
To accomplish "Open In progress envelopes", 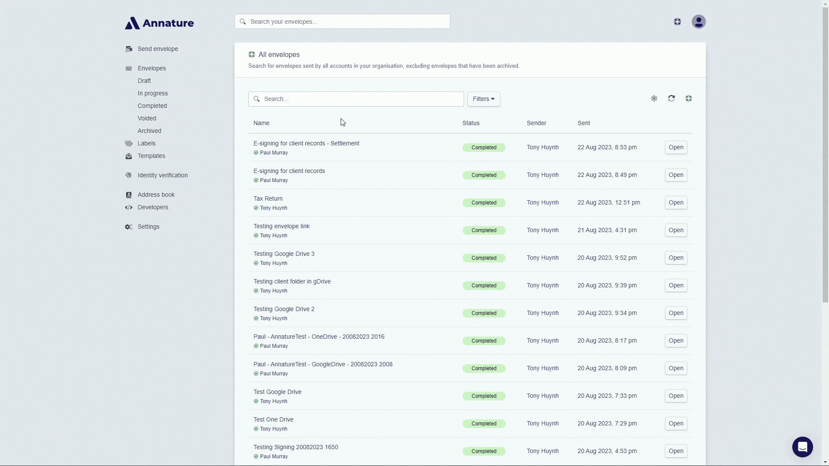I will click(153, 94).
